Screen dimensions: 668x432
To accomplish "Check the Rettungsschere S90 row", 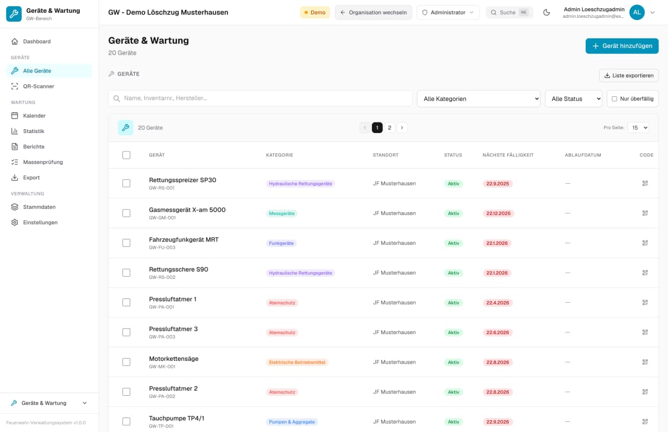I will (126, 273).
